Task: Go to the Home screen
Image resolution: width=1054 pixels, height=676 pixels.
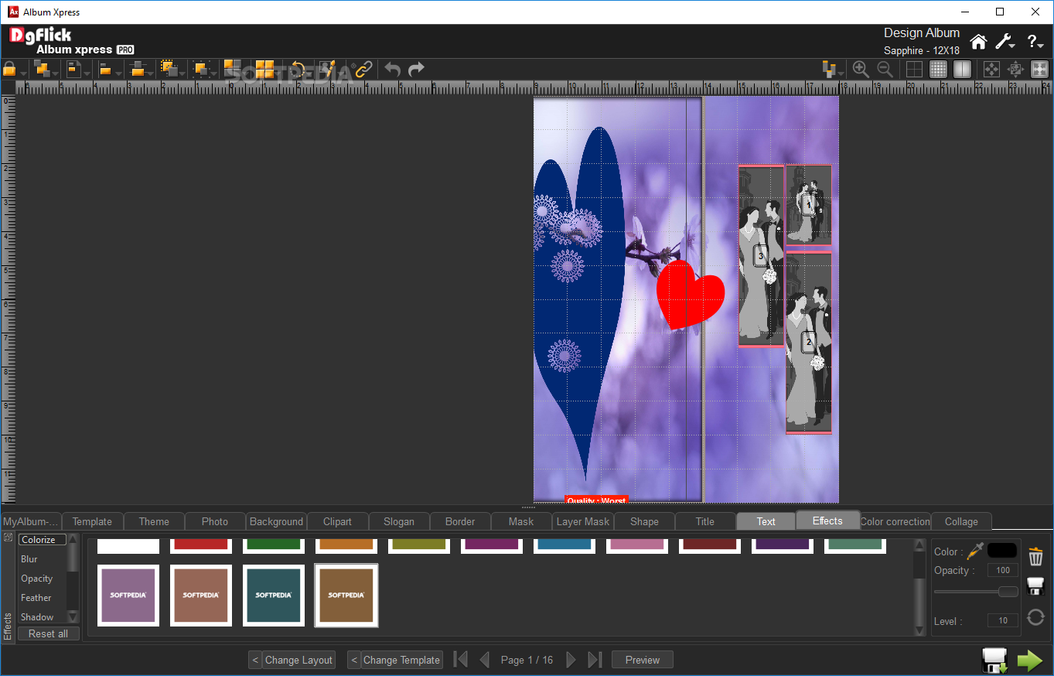Action: tap(978, 42)
